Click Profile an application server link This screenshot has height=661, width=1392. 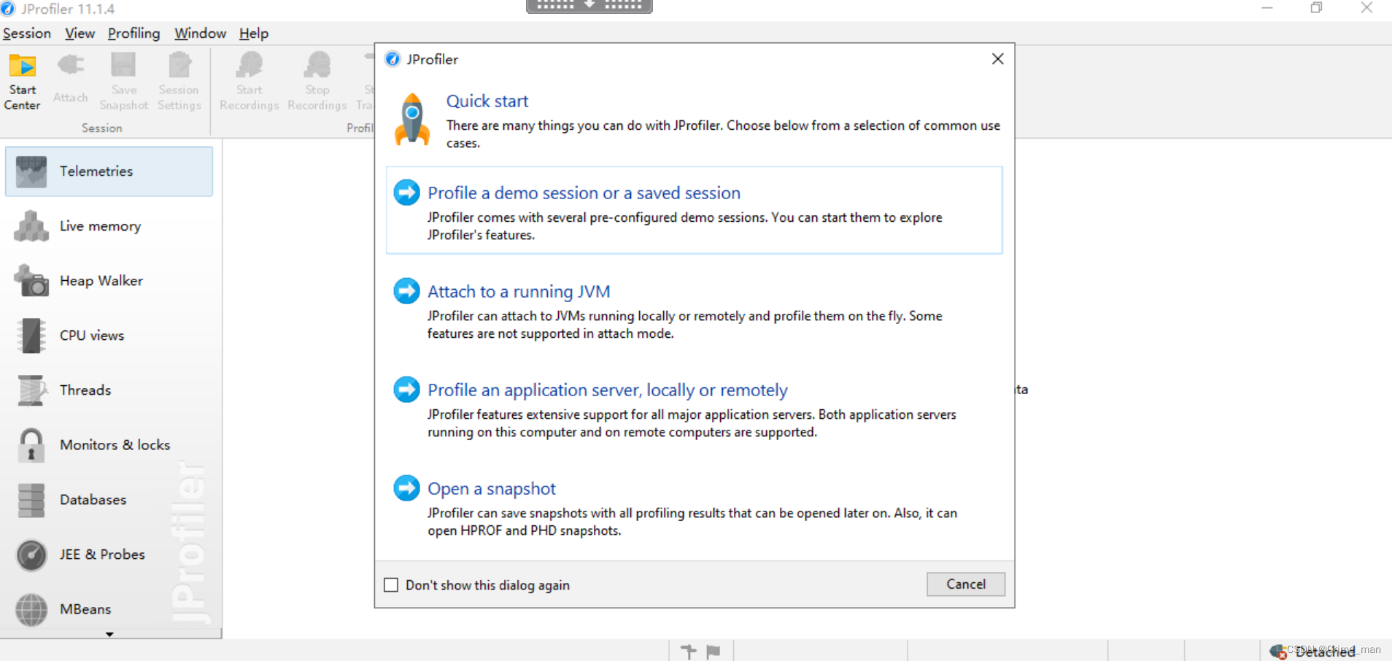click(x=608, y=390)
